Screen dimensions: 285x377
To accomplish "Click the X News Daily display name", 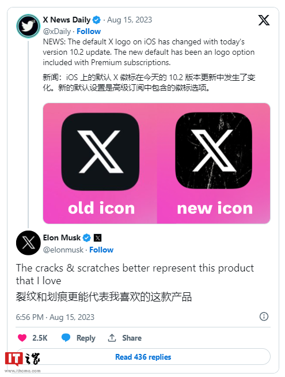I will point(67,20).
